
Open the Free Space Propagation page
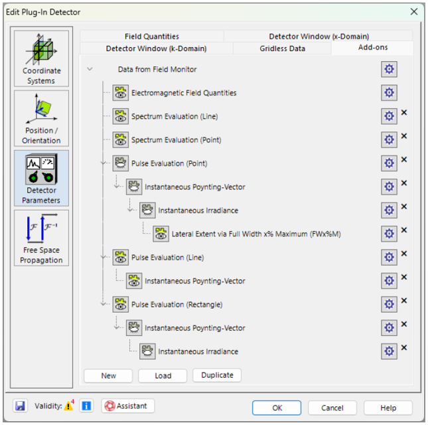point(41,238)
